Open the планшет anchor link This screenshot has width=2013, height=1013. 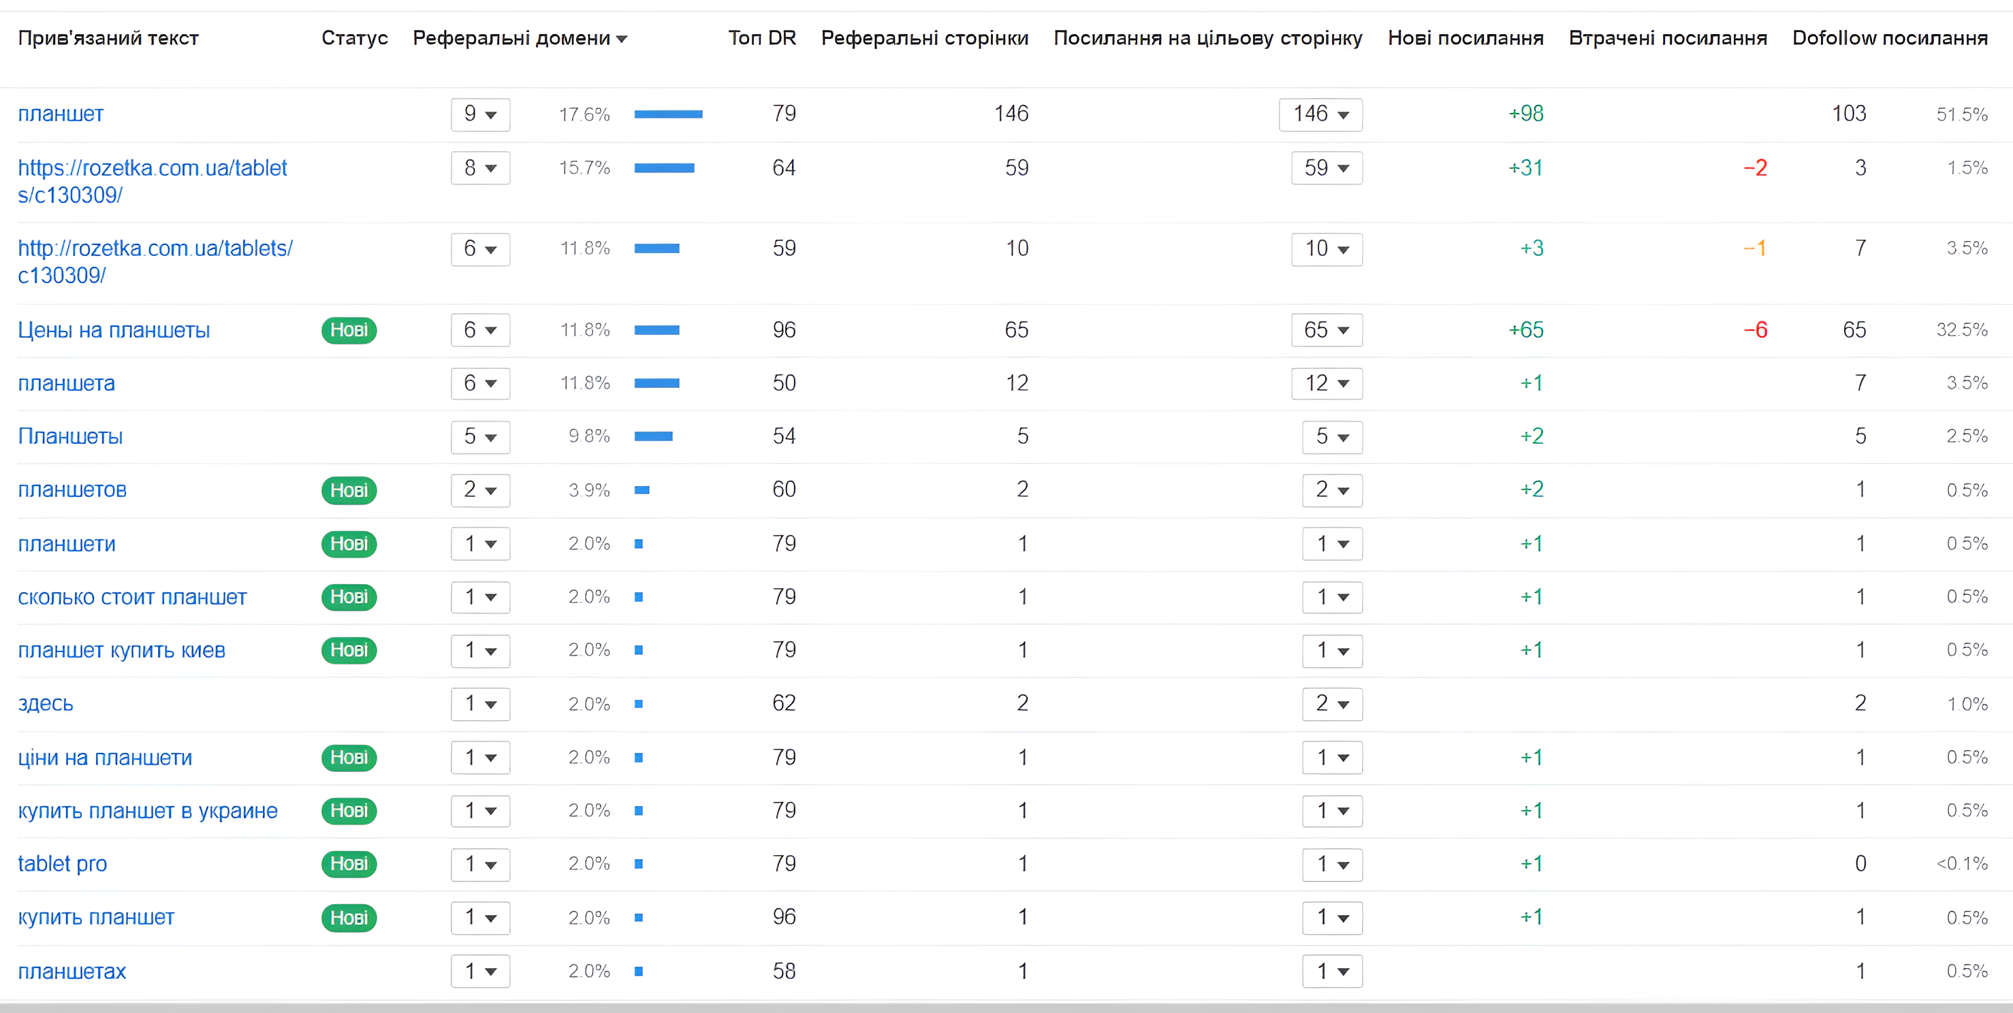[61, 114]
